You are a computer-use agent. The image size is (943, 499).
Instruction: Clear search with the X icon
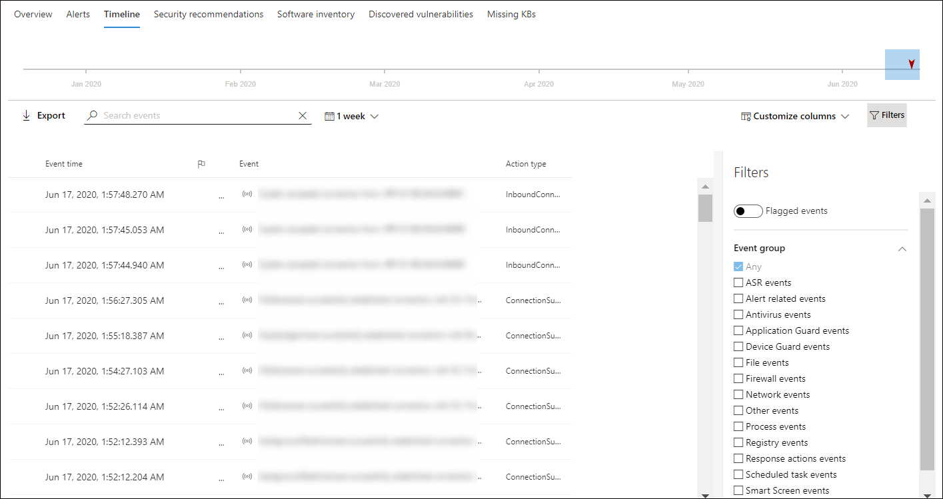(x=303, y=116)
